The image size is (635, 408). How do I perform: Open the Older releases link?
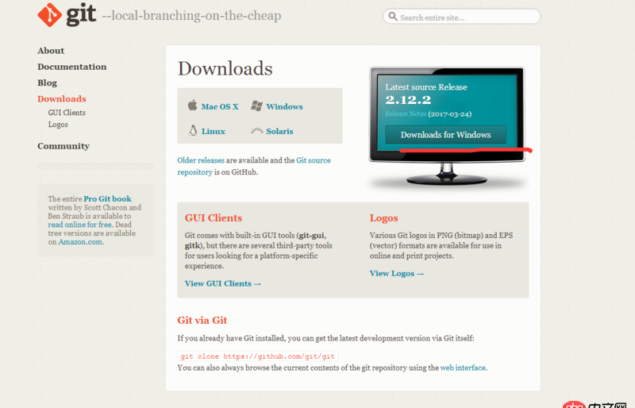point(201,160)
